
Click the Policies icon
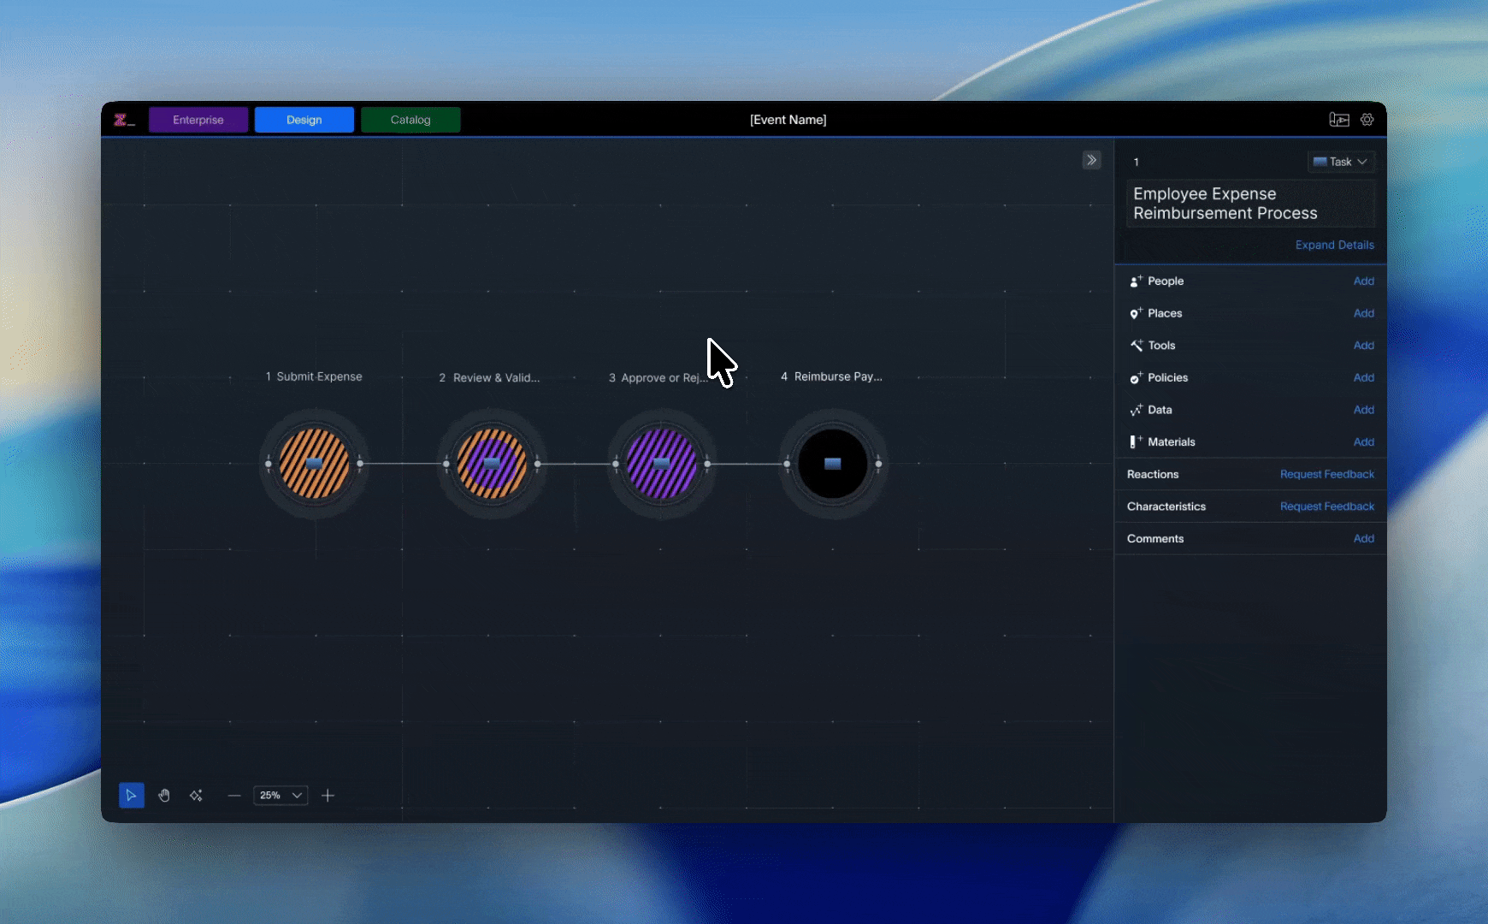1136,378
